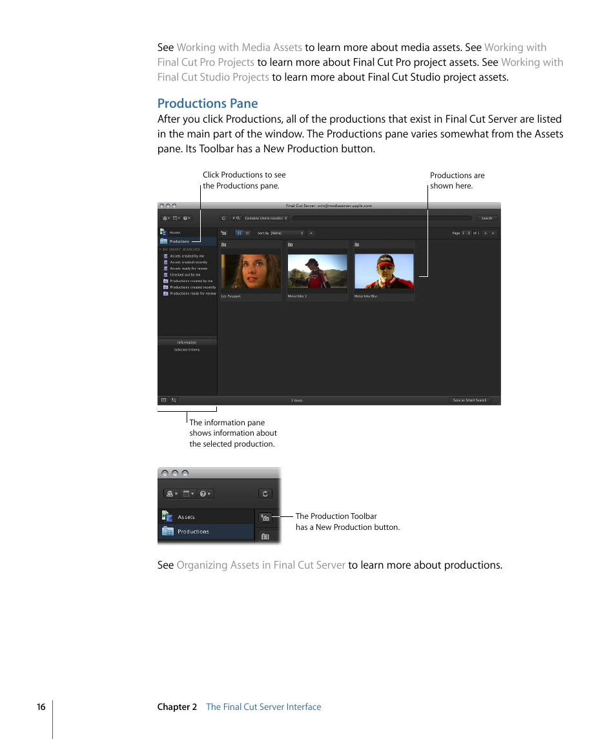Select the Les Pouppet production thumbnail

coord(251,271)
